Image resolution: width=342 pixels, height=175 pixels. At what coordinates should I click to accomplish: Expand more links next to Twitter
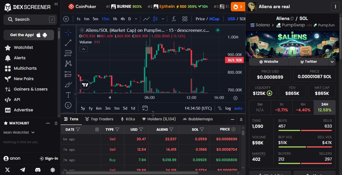click(x=332, y=62)
